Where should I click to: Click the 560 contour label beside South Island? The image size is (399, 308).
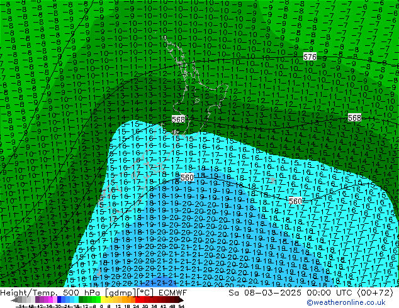(187, 177)
